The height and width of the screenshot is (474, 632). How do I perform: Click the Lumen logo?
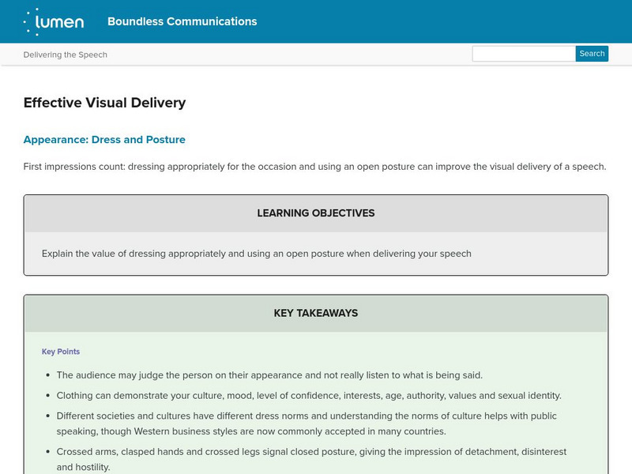54,22
